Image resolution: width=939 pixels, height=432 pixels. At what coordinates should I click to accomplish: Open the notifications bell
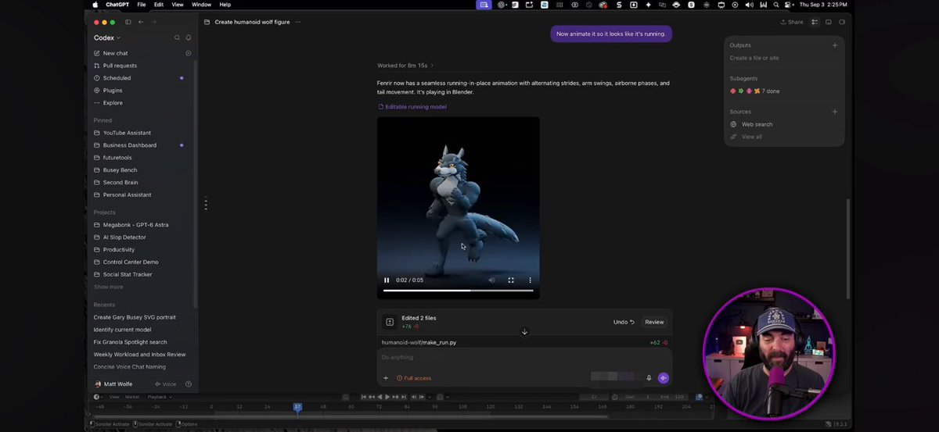pyautogui.click(x=189, y=37)
